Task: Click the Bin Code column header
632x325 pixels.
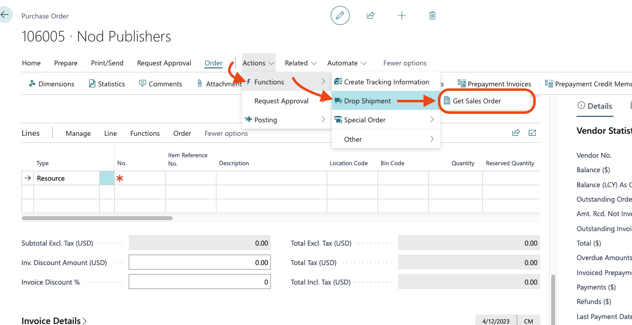Action: (393, 163)
